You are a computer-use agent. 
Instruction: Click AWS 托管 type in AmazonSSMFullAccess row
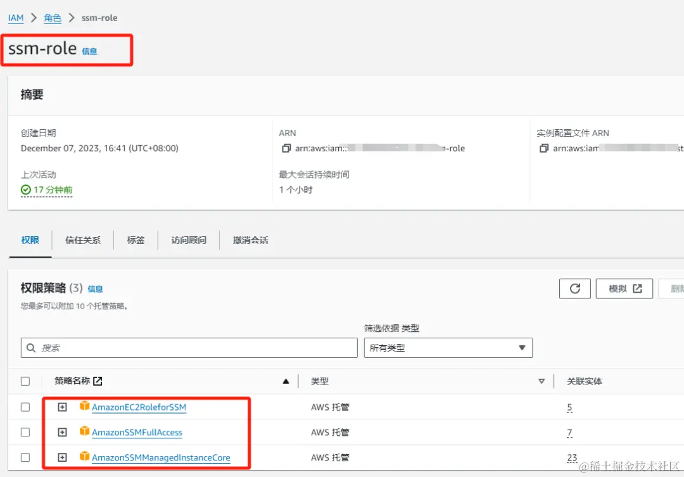pyautogui.click(x=330, y=433)
